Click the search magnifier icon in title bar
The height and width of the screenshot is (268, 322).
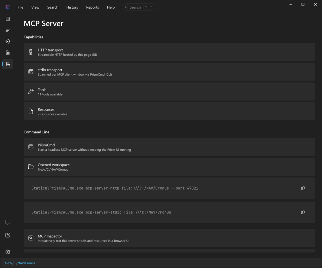pyautogui.click(x=126, y=7)
